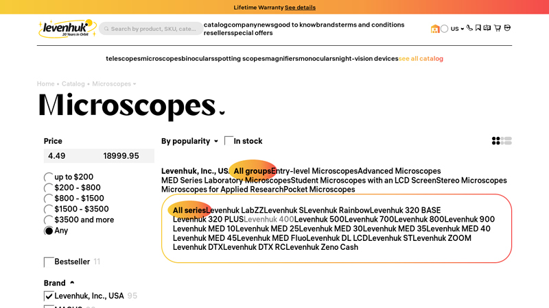Open the brands menu item
The image size is (549, 308).
coord(327,25)
